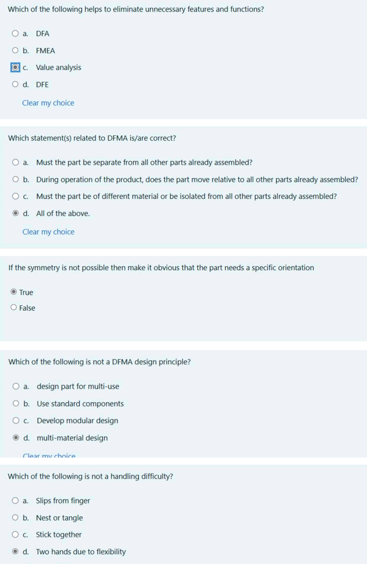Image resolution: width=367 pixels, height=564 pixels.
Task: Choose Use standard components option
Action: pyautogui.click(x=15, y=403)
